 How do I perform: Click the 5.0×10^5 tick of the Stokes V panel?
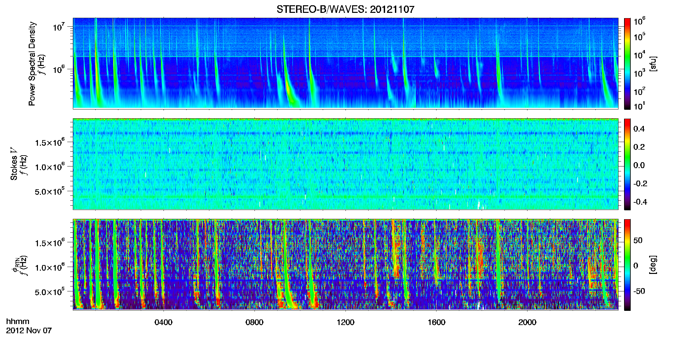pyautogui.click(x=50, y=191)
